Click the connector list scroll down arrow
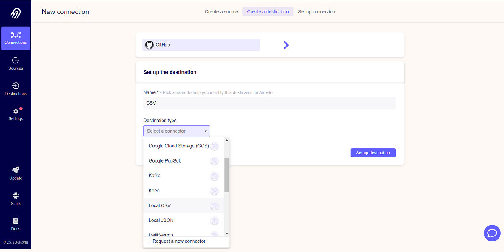The width and height of the screenshot is (504, 252). tap(227, 233)
